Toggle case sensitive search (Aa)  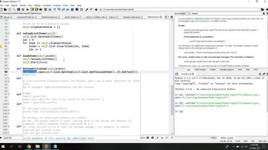162,138
